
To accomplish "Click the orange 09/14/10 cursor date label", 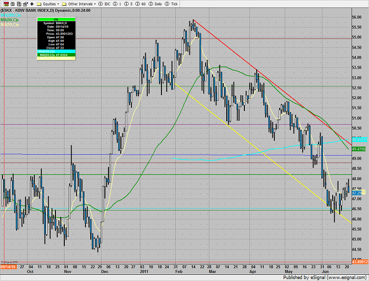I will tap(8, 267).
